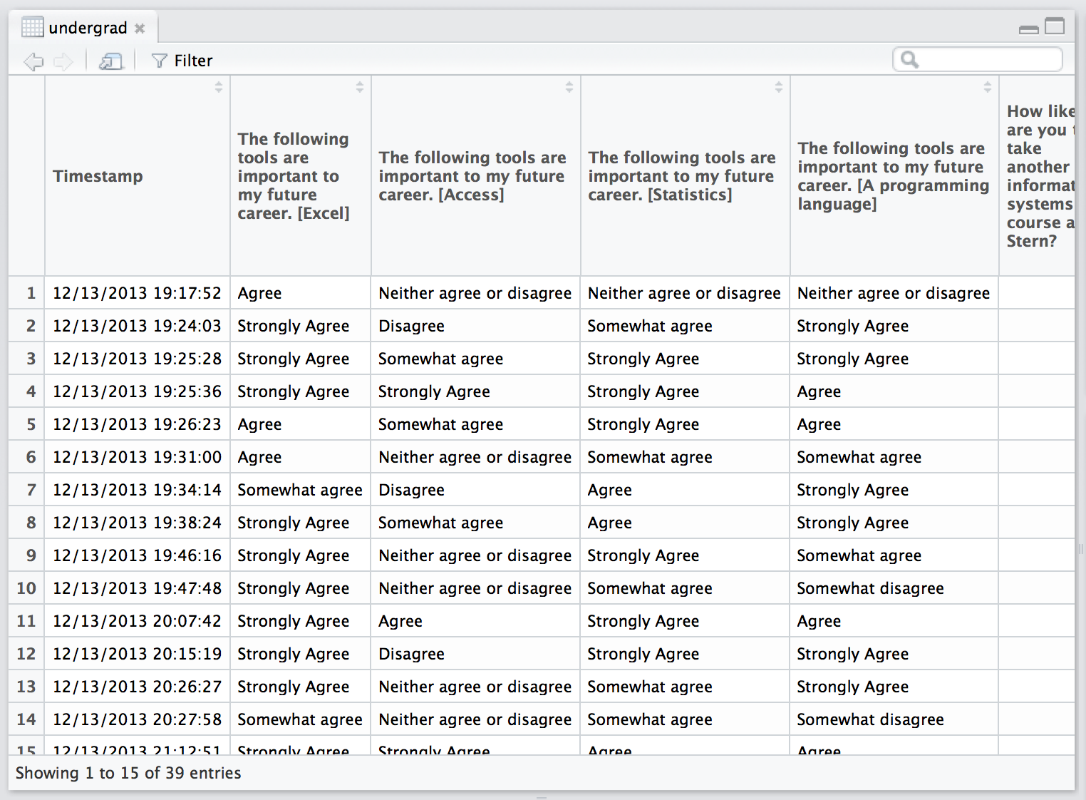Click the Statistics column header text
The height and width of the screenshot is (800, 1086).
pos(682,176)
